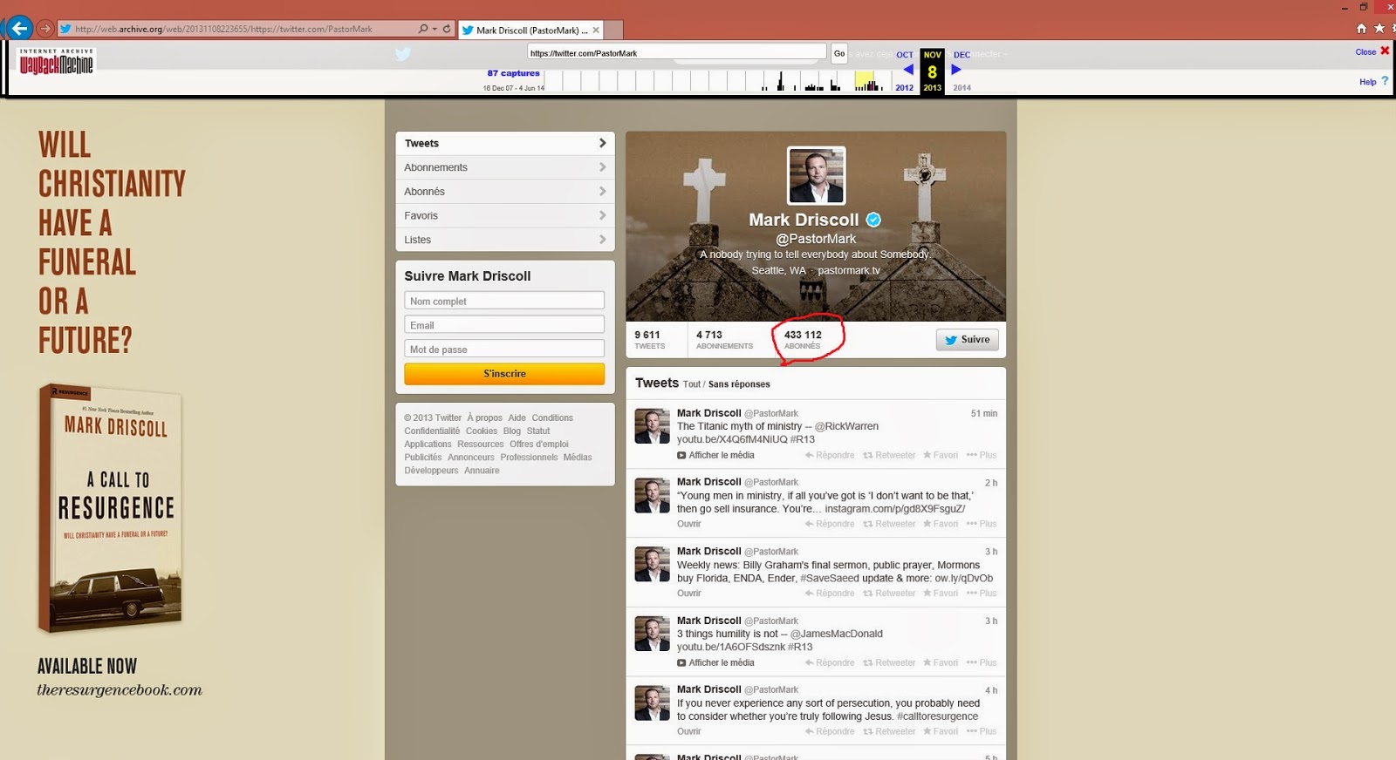Screen dimensions: 1396x760
Task: Open @RickWarren mention link
Action: tap(846, 426)
